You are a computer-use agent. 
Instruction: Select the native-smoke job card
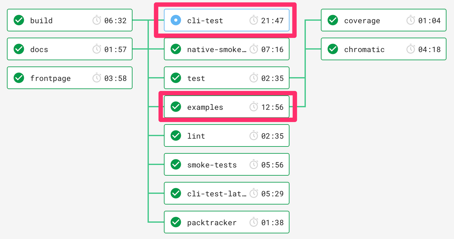pyautogui.click(x=226, y=49)
